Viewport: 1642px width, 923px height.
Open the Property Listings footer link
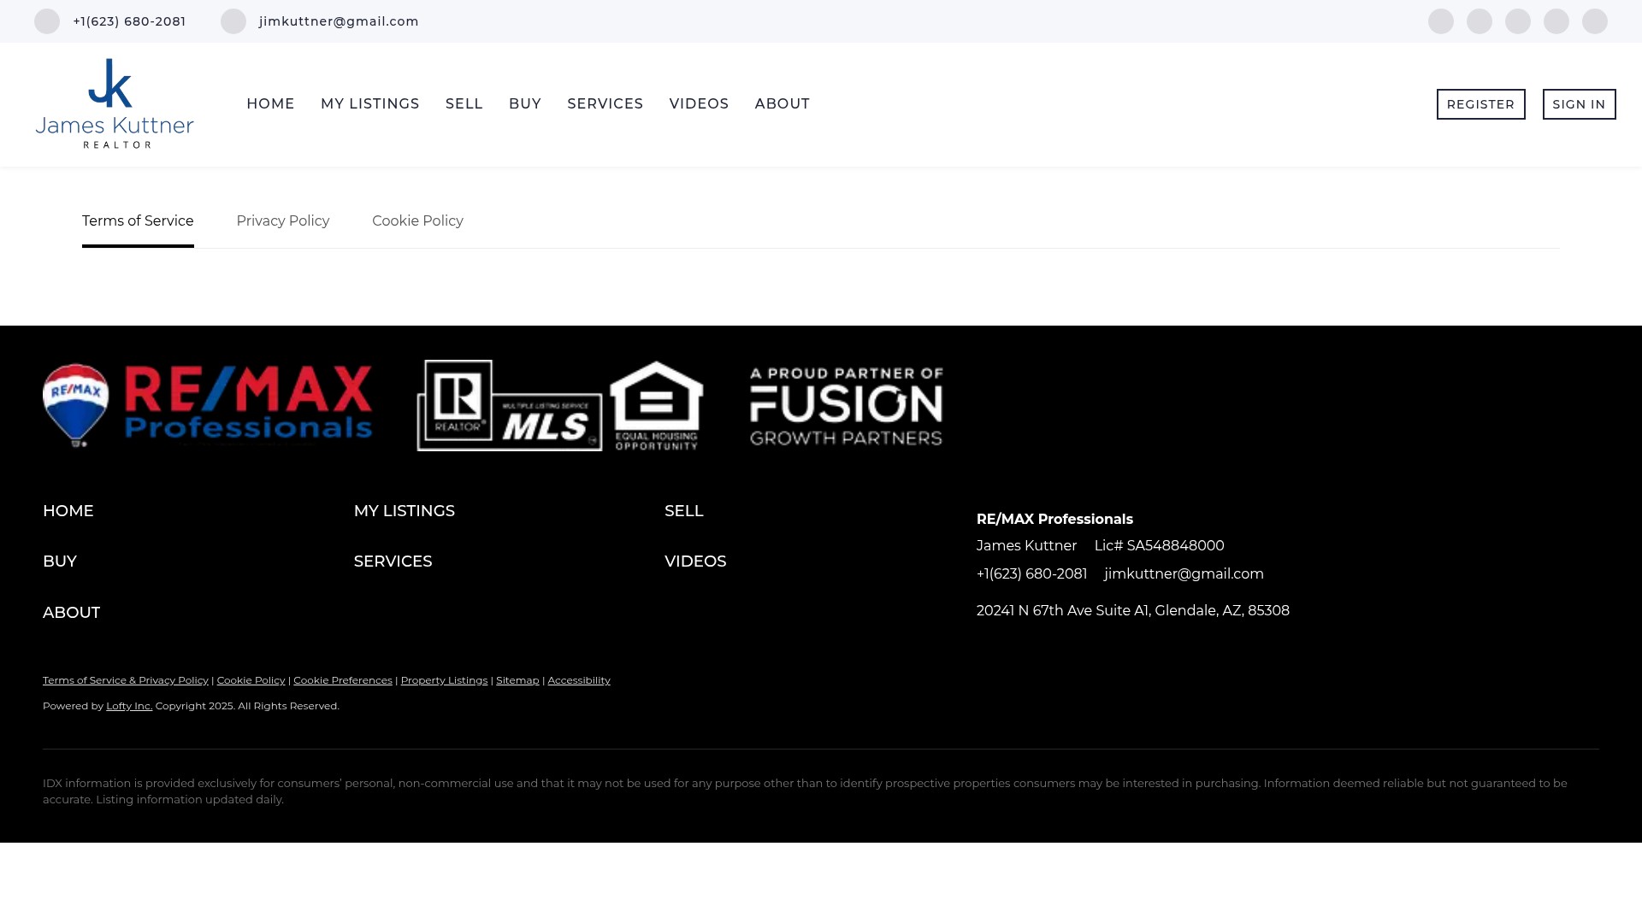[444, 680]
